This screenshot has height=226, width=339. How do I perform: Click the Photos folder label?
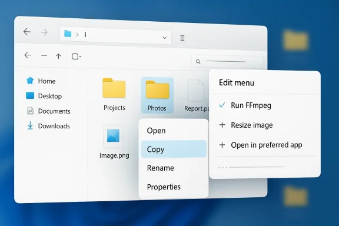click(157, 108)
